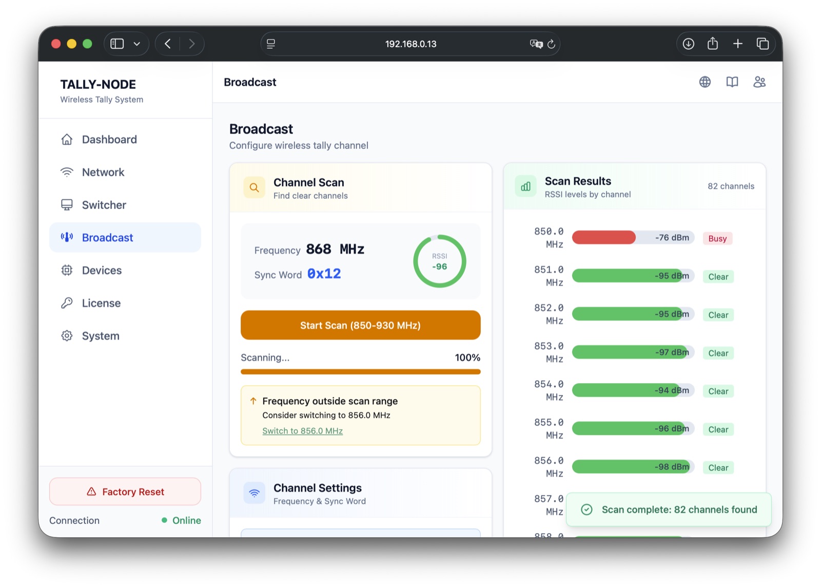The image size is (821, 588).
Task: Click the 82 channels count label
Action: coord(731,186)
